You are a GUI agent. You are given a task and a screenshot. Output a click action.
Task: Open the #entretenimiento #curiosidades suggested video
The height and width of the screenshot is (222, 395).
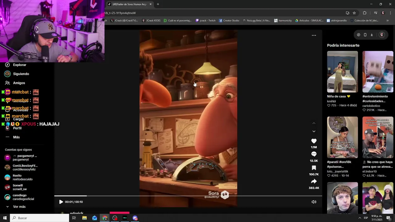[x=378, y=72]
